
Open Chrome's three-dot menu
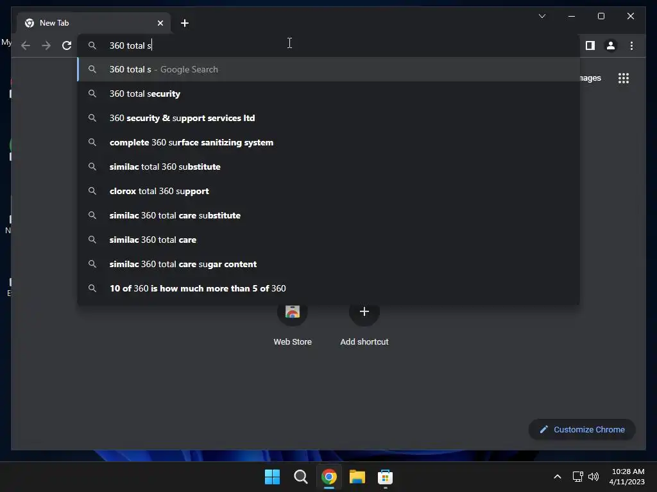coord(631,45)
